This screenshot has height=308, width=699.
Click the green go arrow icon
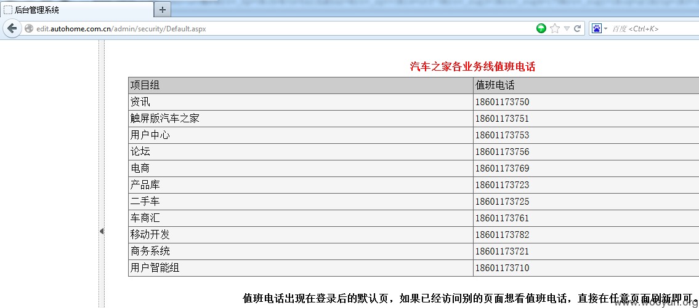click(541, 29)
